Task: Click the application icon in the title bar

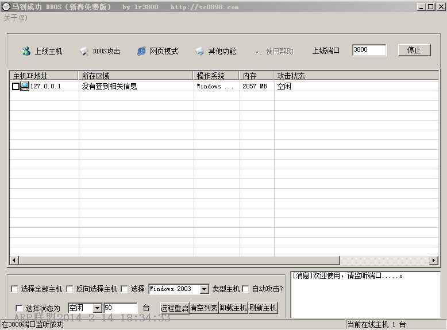Action: (6, 7)
